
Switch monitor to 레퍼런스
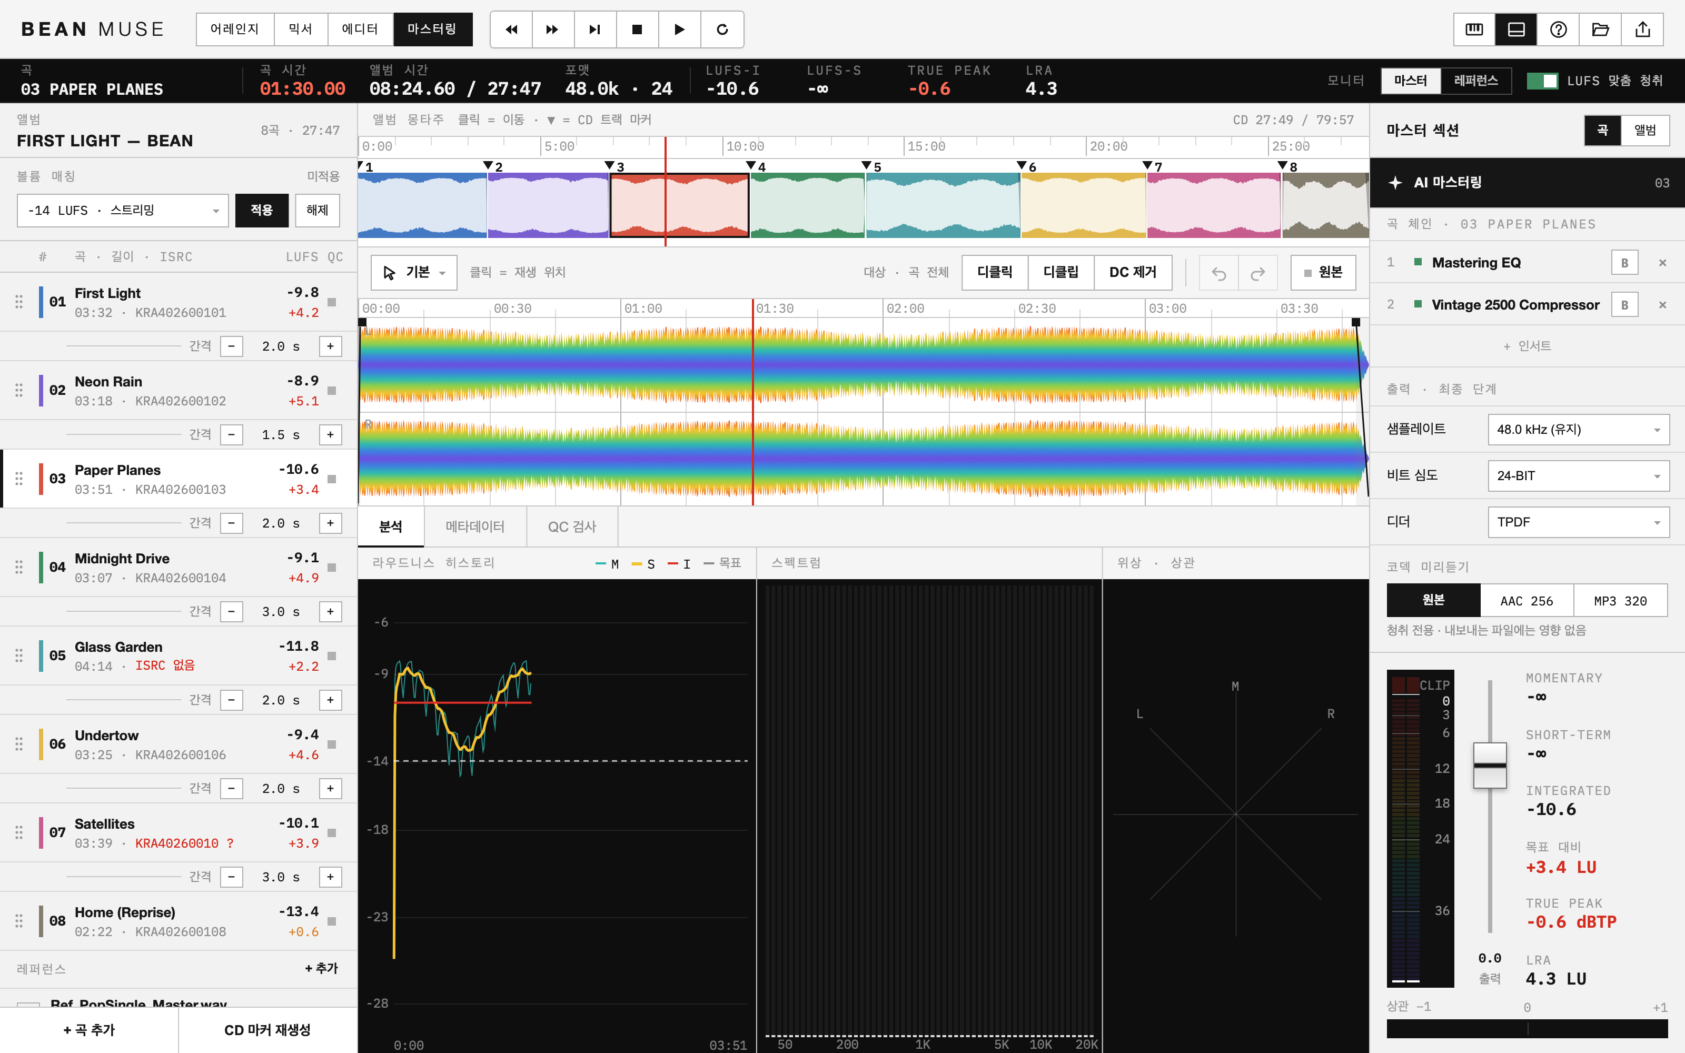coord(1475,81)
